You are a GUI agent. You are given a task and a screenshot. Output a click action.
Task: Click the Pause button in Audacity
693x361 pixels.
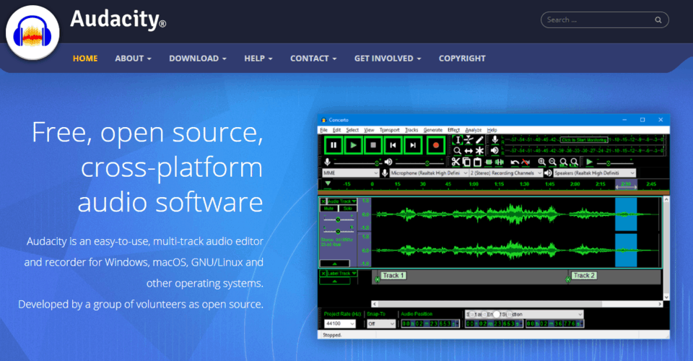(x=334, y=145)
